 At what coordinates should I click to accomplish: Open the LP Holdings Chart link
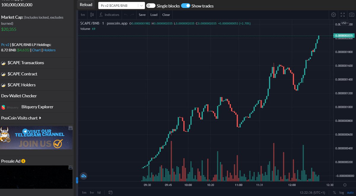tap(36, 50)
